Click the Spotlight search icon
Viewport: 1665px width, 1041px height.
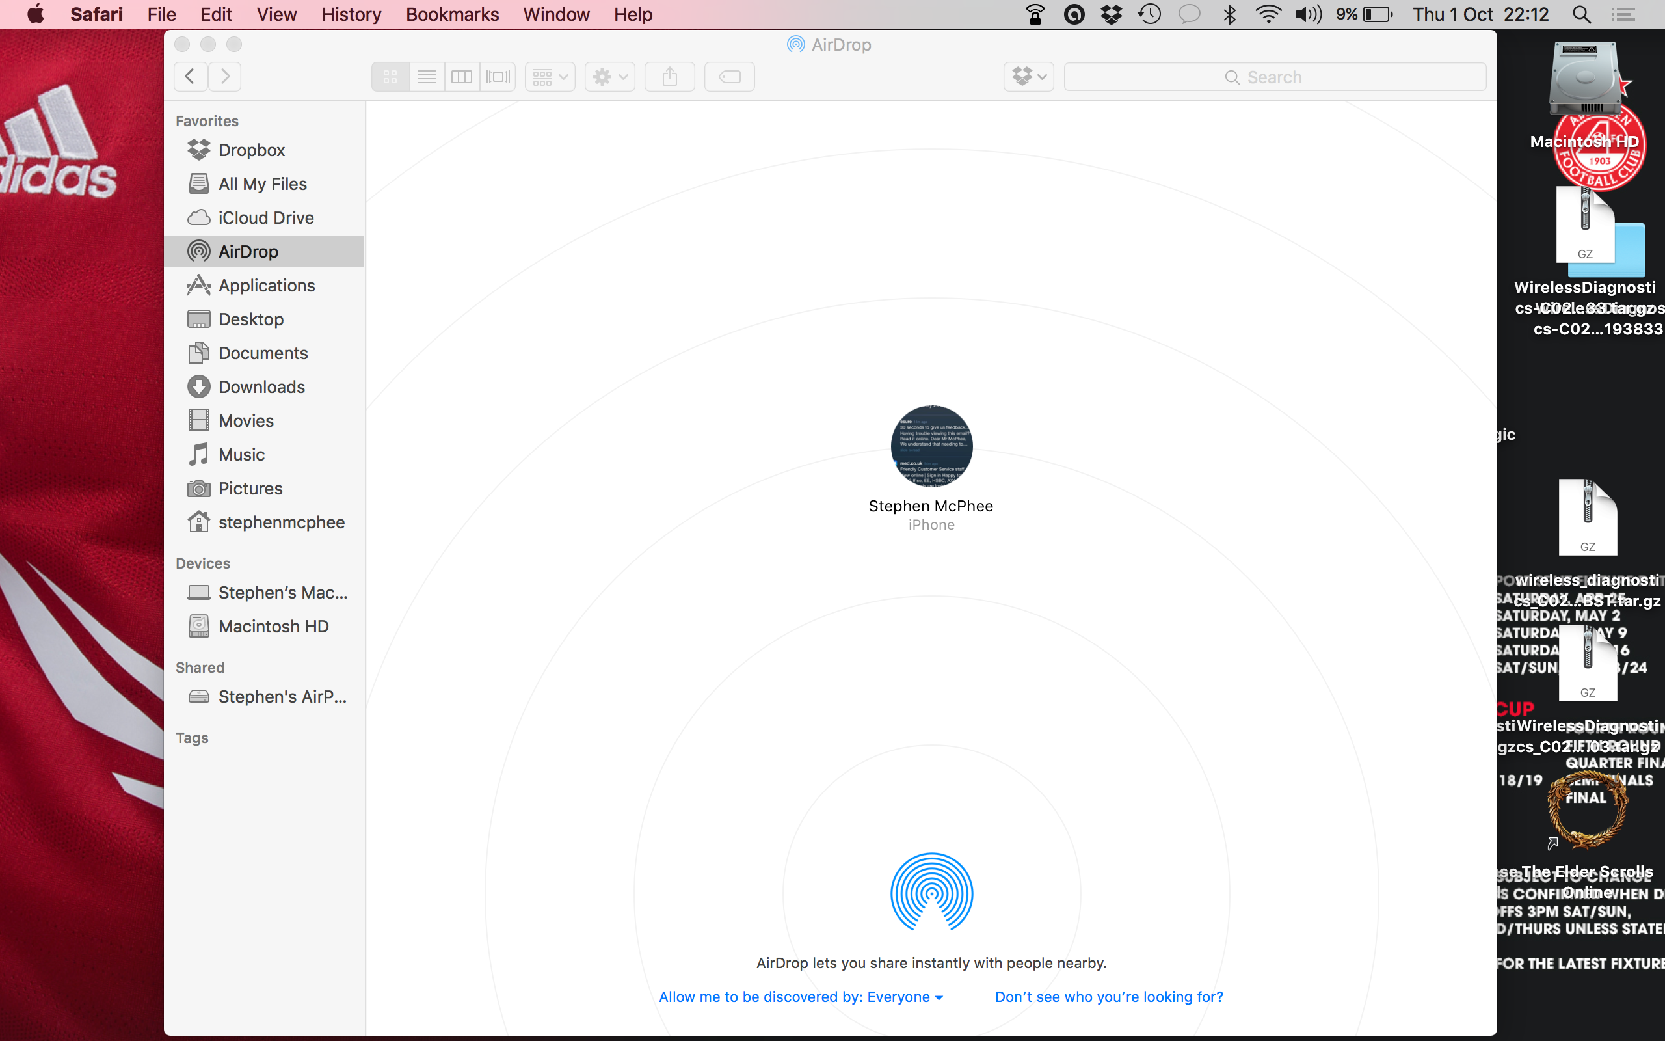click(x=1582, y=14)
